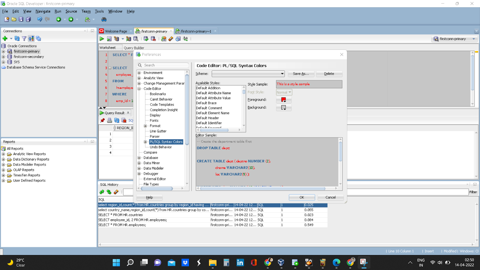The height and width of the screenshot is (270, 480).
Task: Click the taskbar Search magnifier icon
Action: point(130,263)
